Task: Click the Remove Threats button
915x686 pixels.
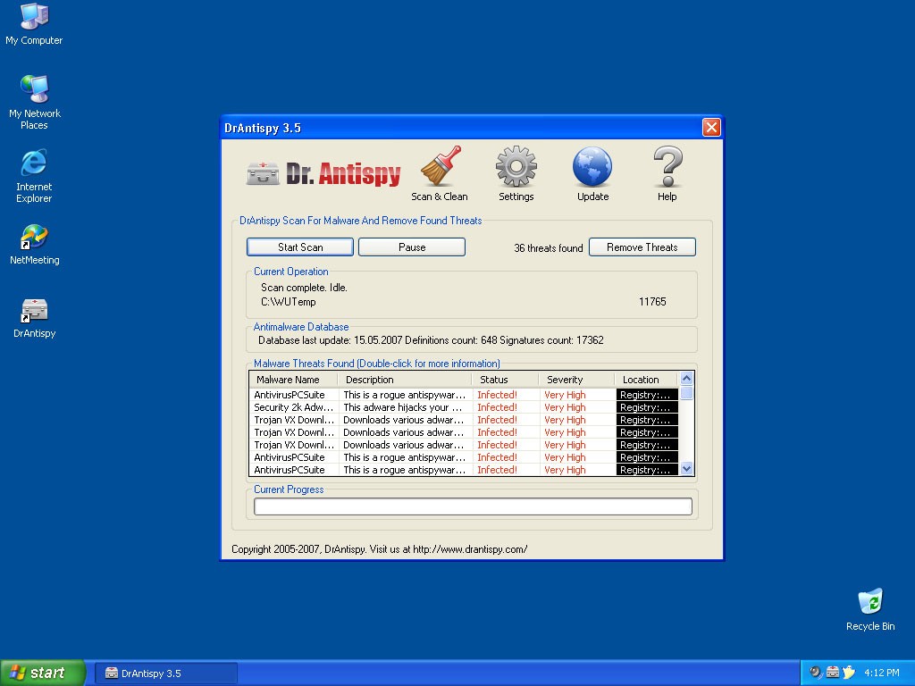Action: (x=642, y=247)
